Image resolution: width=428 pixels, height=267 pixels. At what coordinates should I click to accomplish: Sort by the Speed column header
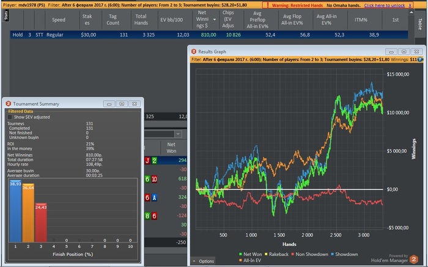click(x=59, y=20)
